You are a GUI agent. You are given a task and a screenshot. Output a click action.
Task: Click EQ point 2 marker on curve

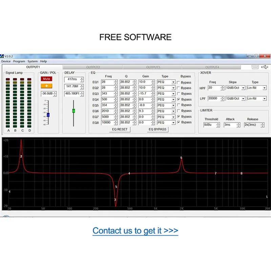(x=21, y=157)
